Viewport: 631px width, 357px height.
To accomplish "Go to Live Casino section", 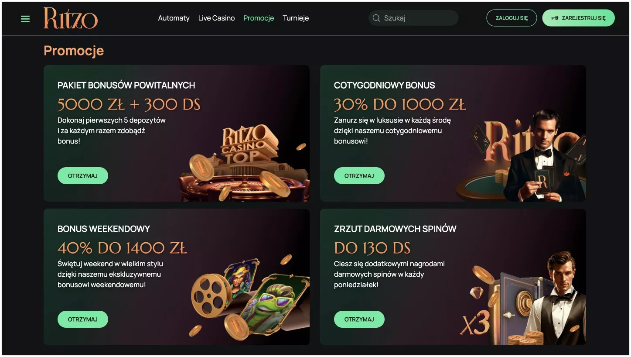I will [x=216, y=18].
